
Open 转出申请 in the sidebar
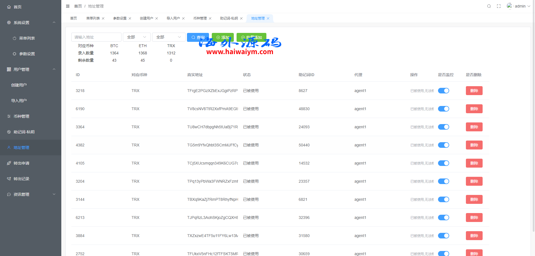(21, 163)
